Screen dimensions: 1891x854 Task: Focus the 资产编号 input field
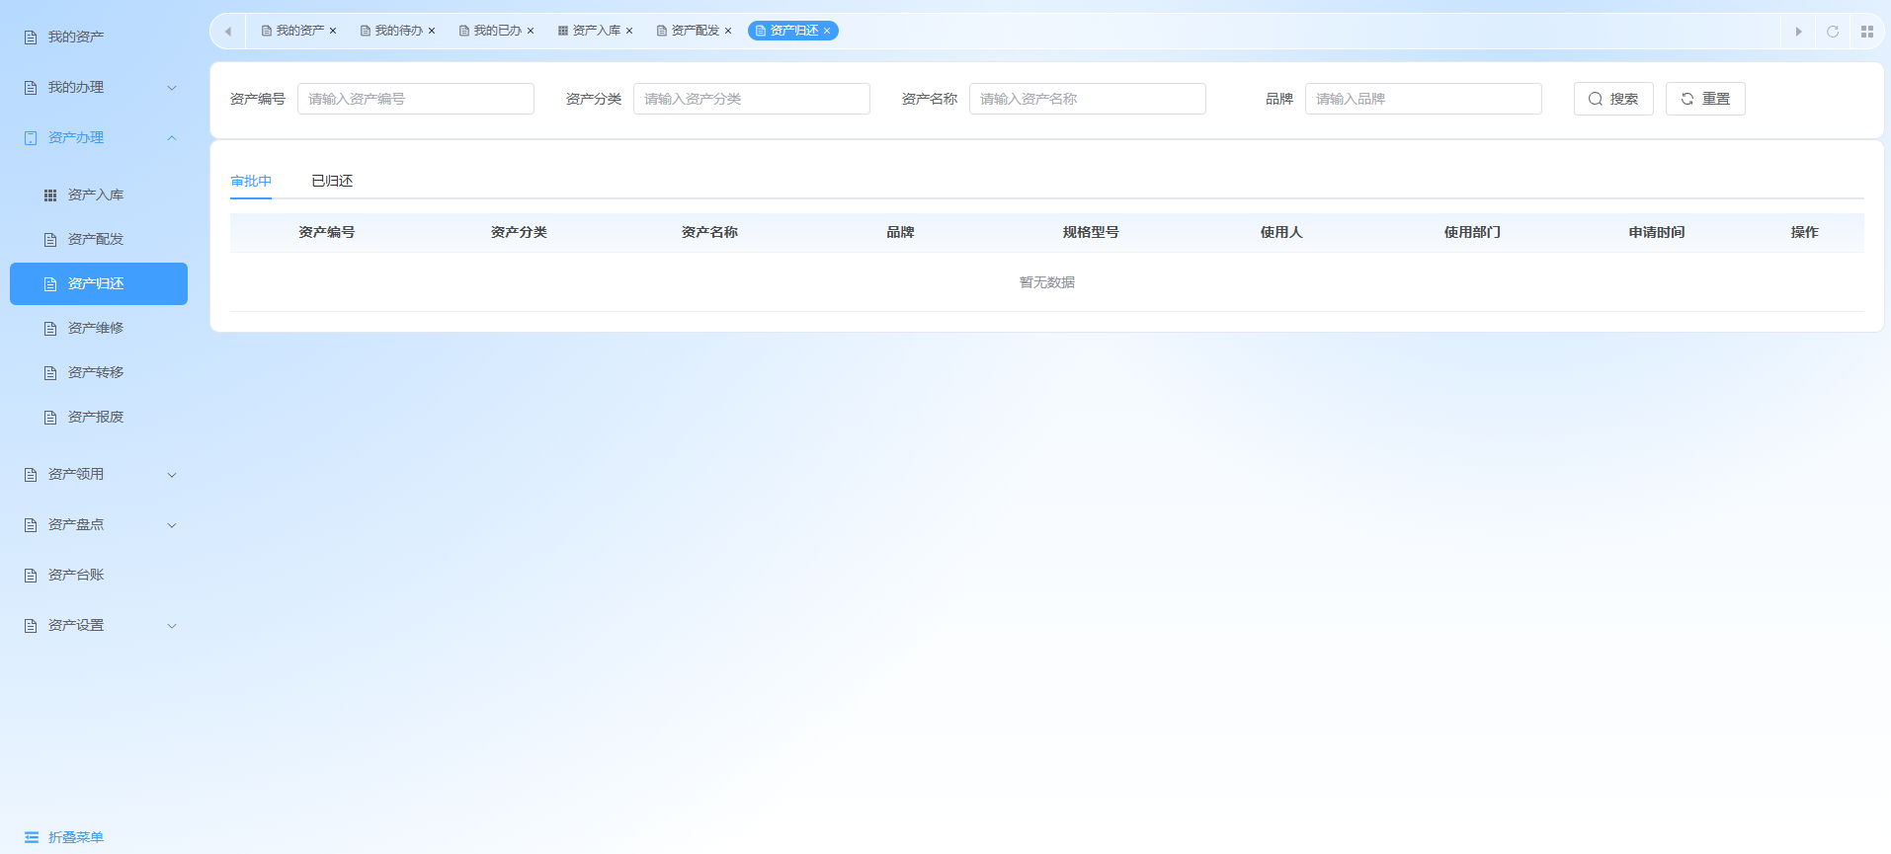(x=416, y=99)
